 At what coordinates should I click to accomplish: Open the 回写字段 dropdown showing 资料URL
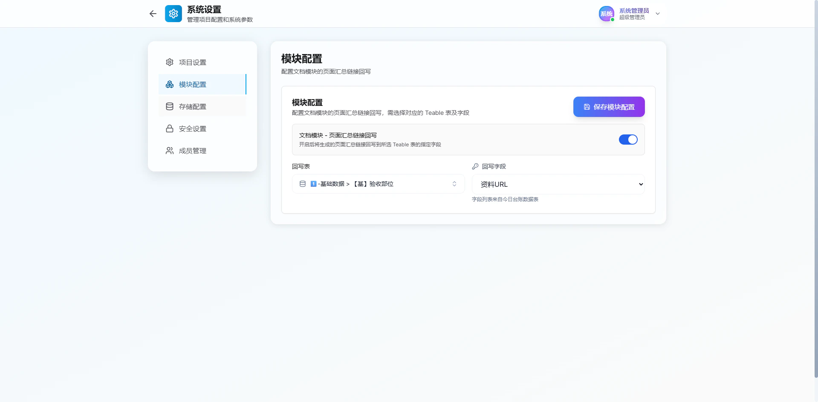(x=558, y=184)
